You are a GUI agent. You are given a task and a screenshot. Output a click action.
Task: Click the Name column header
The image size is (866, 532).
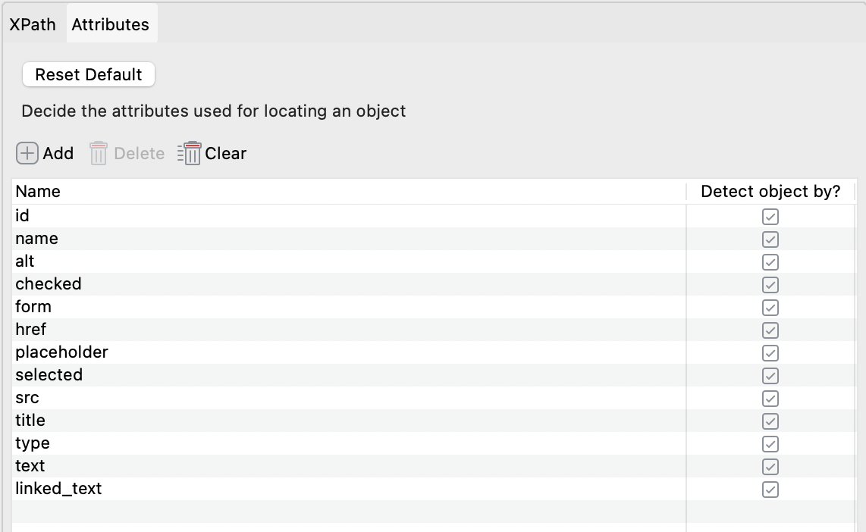pyautogui.click(x=38, y=192)
